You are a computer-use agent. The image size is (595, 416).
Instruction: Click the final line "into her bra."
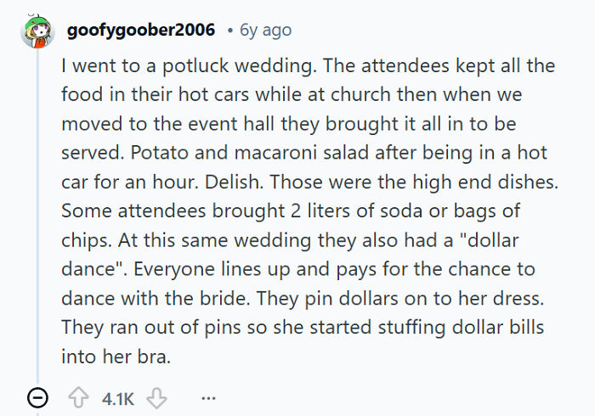tap(116, 356)
